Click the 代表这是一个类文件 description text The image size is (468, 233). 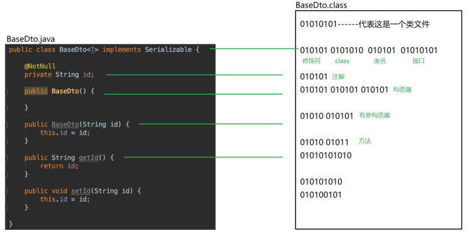pos(394,24)
